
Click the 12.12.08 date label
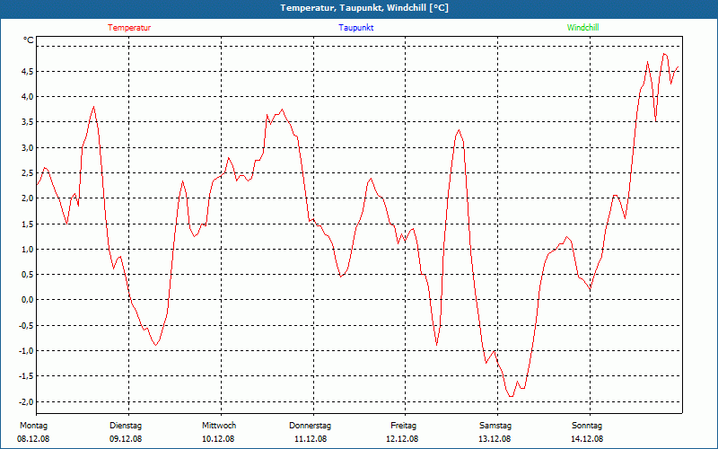click(402, 439)
